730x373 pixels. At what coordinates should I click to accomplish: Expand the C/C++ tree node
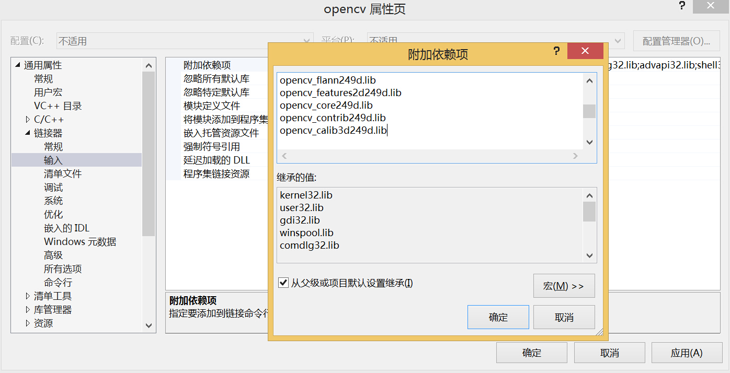click(28, 120)
